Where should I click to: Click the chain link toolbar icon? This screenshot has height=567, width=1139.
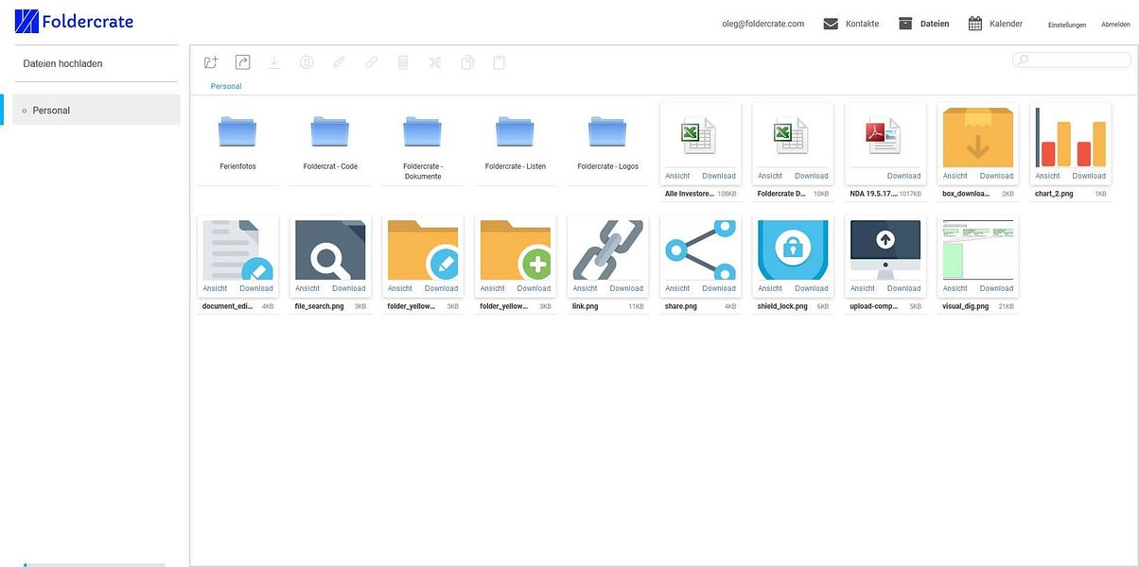[371, 62]
